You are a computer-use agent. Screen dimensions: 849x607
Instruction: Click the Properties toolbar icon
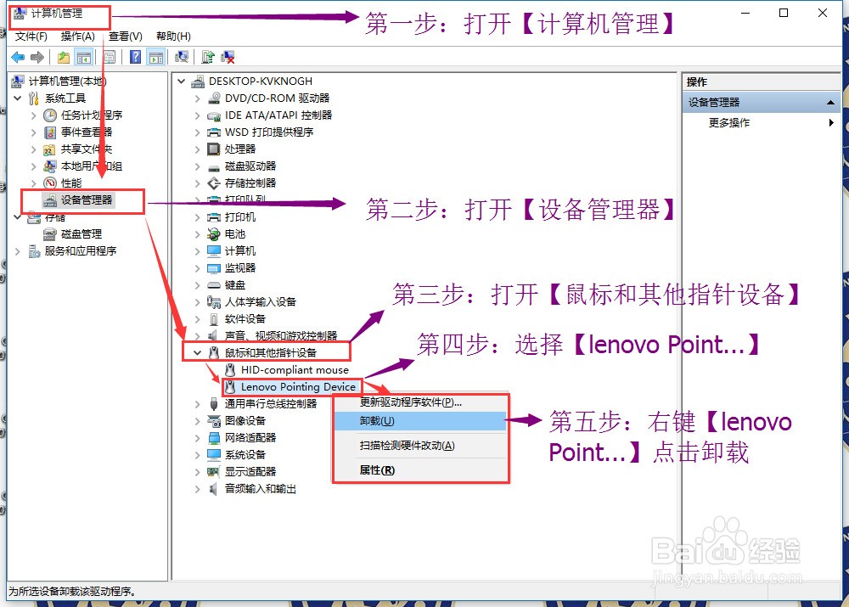[109, 57]
